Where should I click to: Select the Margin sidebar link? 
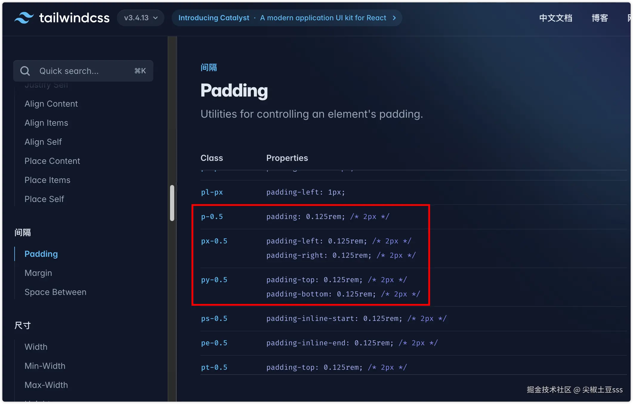tap(38, 273)
